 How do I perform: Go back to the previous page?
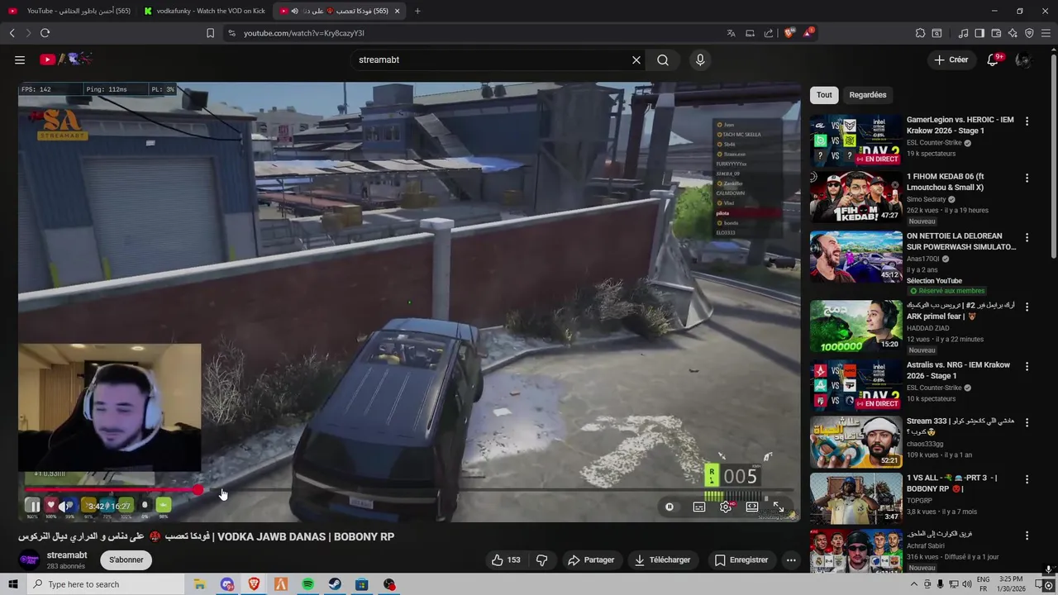pos(12,33)
